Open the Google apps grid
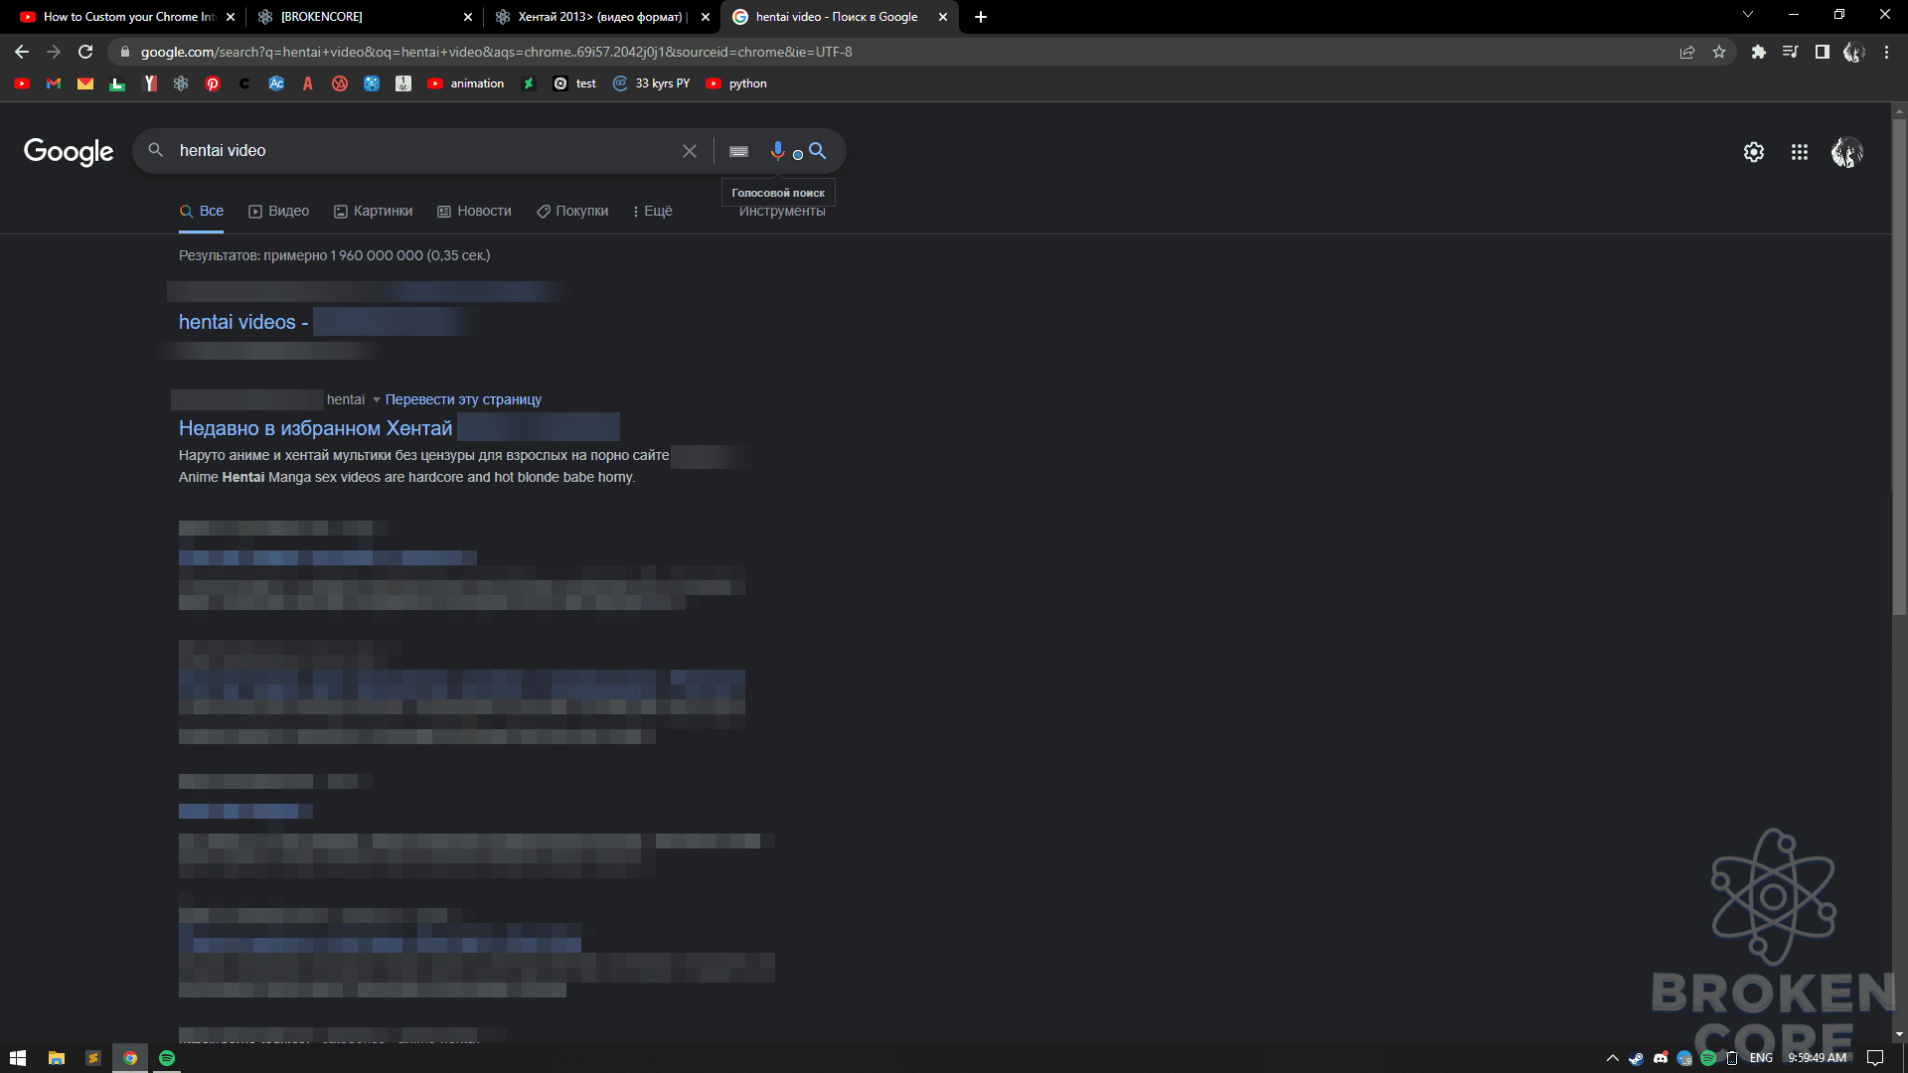The width and height of the screenshot is (1908, 1073). click(1800, 152)
